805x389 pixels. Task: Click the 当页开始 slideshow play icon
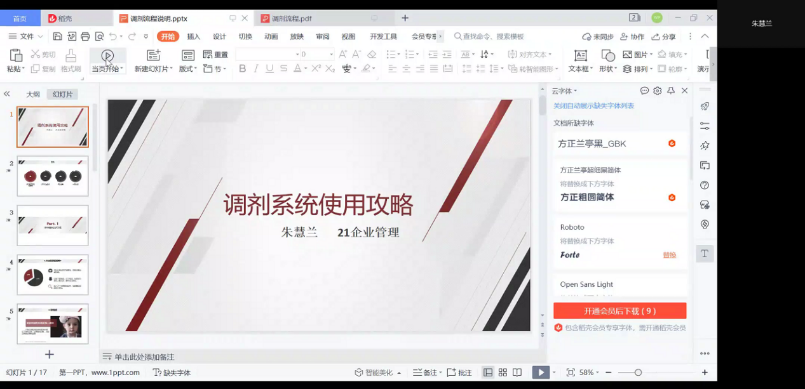tap(107, 56)
